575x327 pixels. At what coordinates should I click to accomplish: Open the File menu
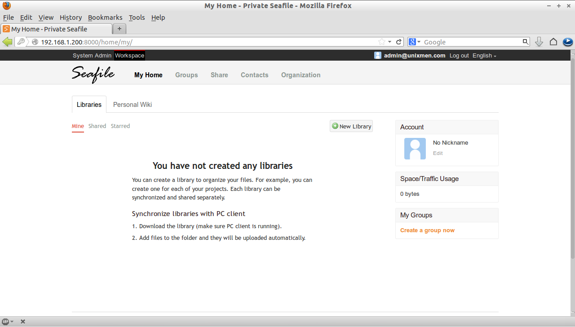pos(9,18)
